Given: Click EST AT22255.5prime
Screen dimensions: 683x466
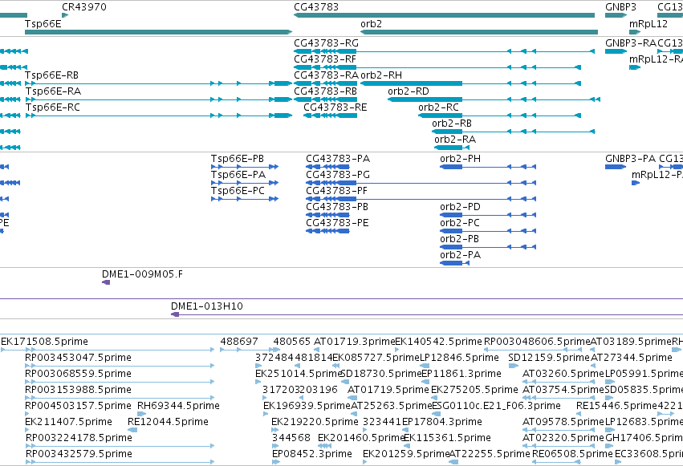Looking at the screenshot, I should pos(453,462).
